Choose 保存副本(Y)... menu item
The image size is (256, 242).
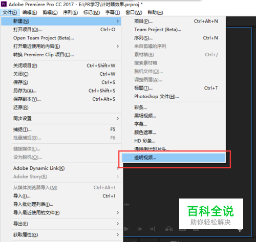[61, 99]
